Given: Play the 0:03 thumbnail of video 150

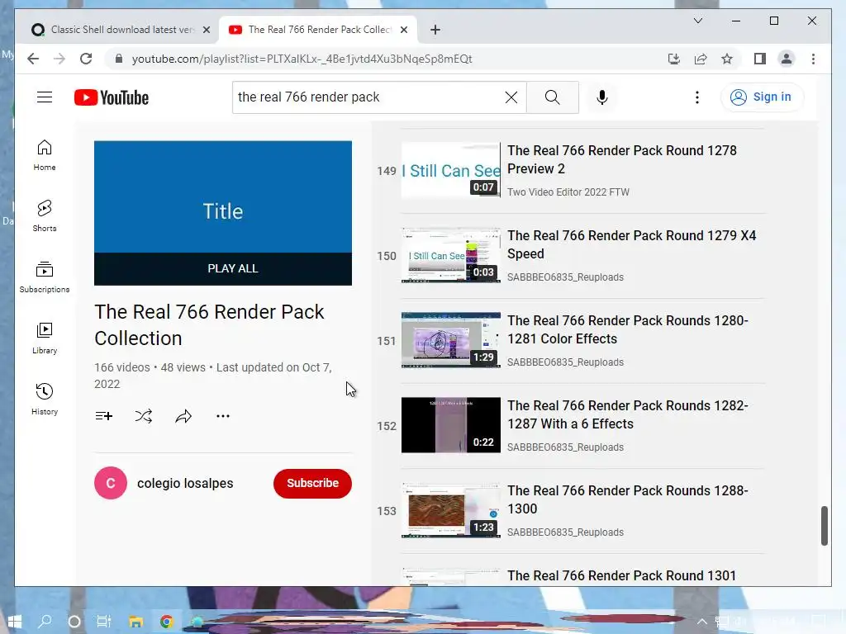Looking at the screenshot, I should (x=451, y=256).
